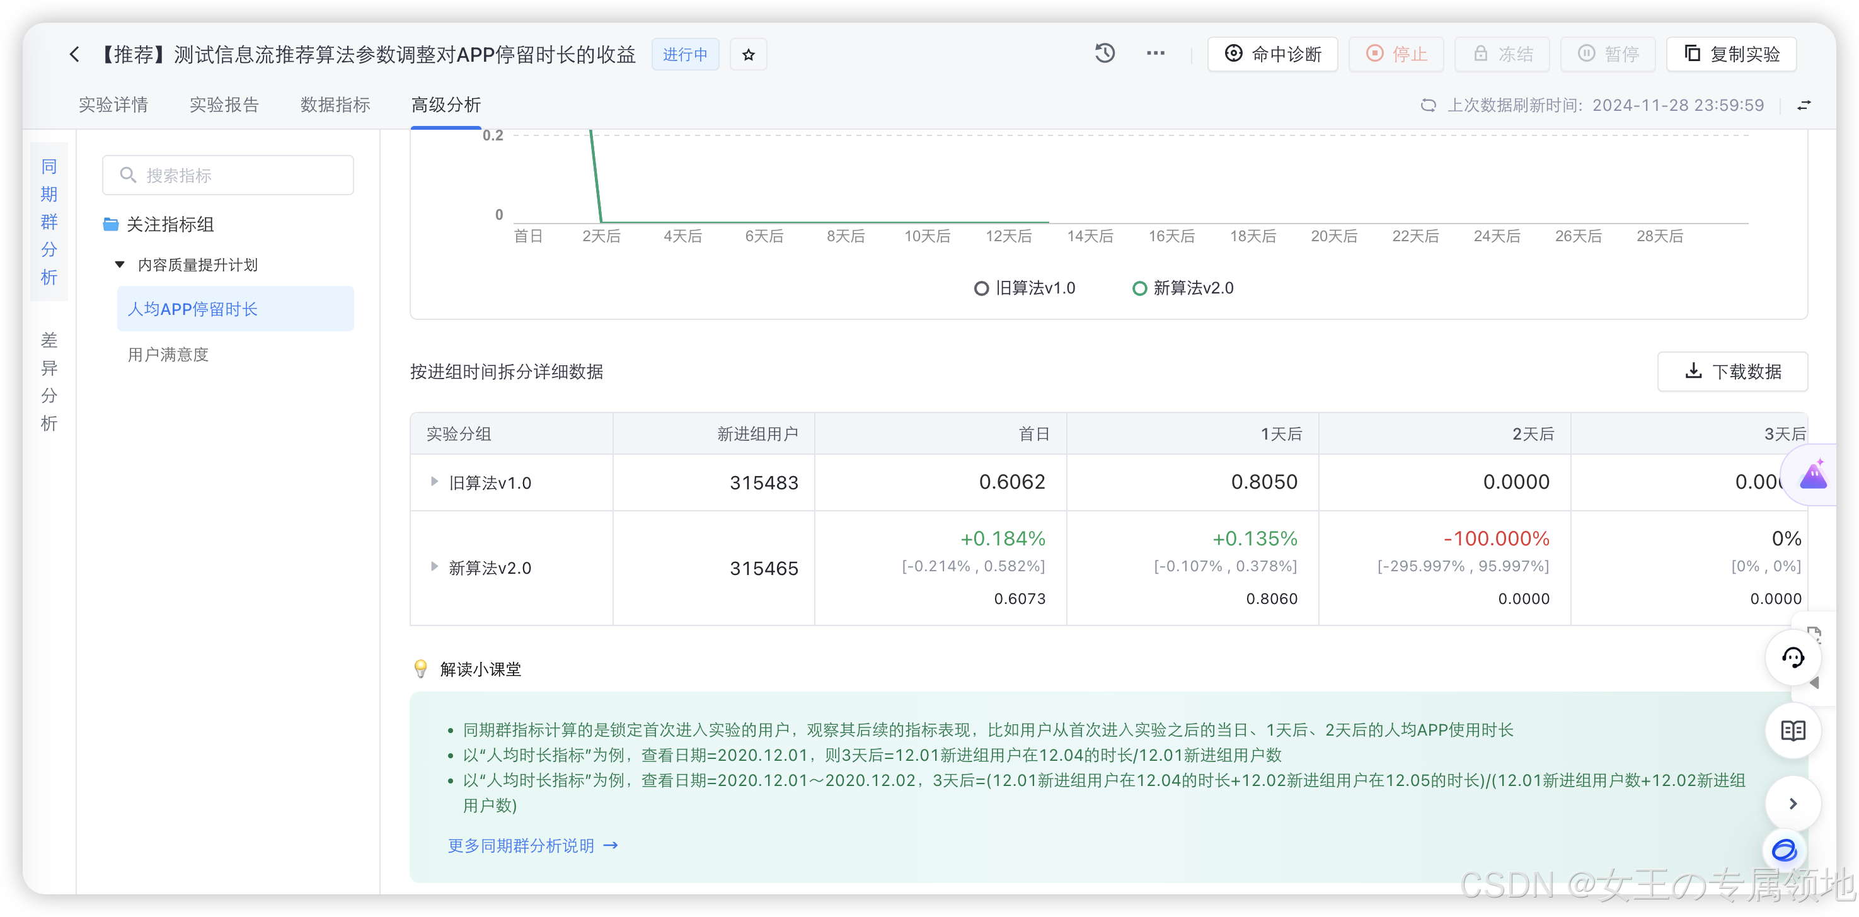
Task: Collapse the 内容质量提升计划 tree group
Action: click(120, 265)
